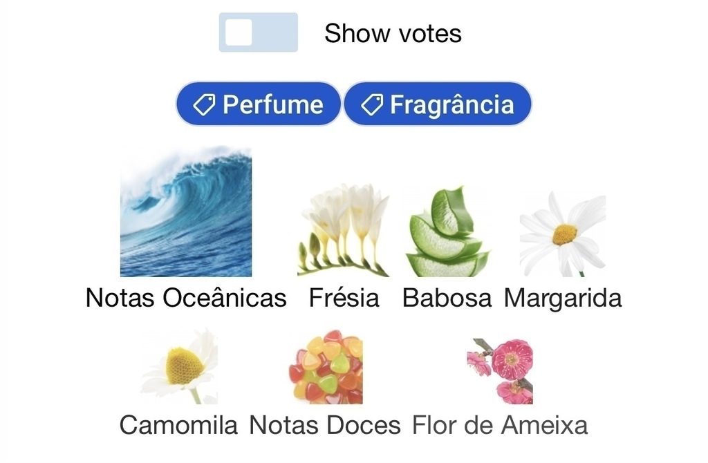Select the pink plum blossom image
The width and height of the screenshot is (708, 463).
(500, 371)
